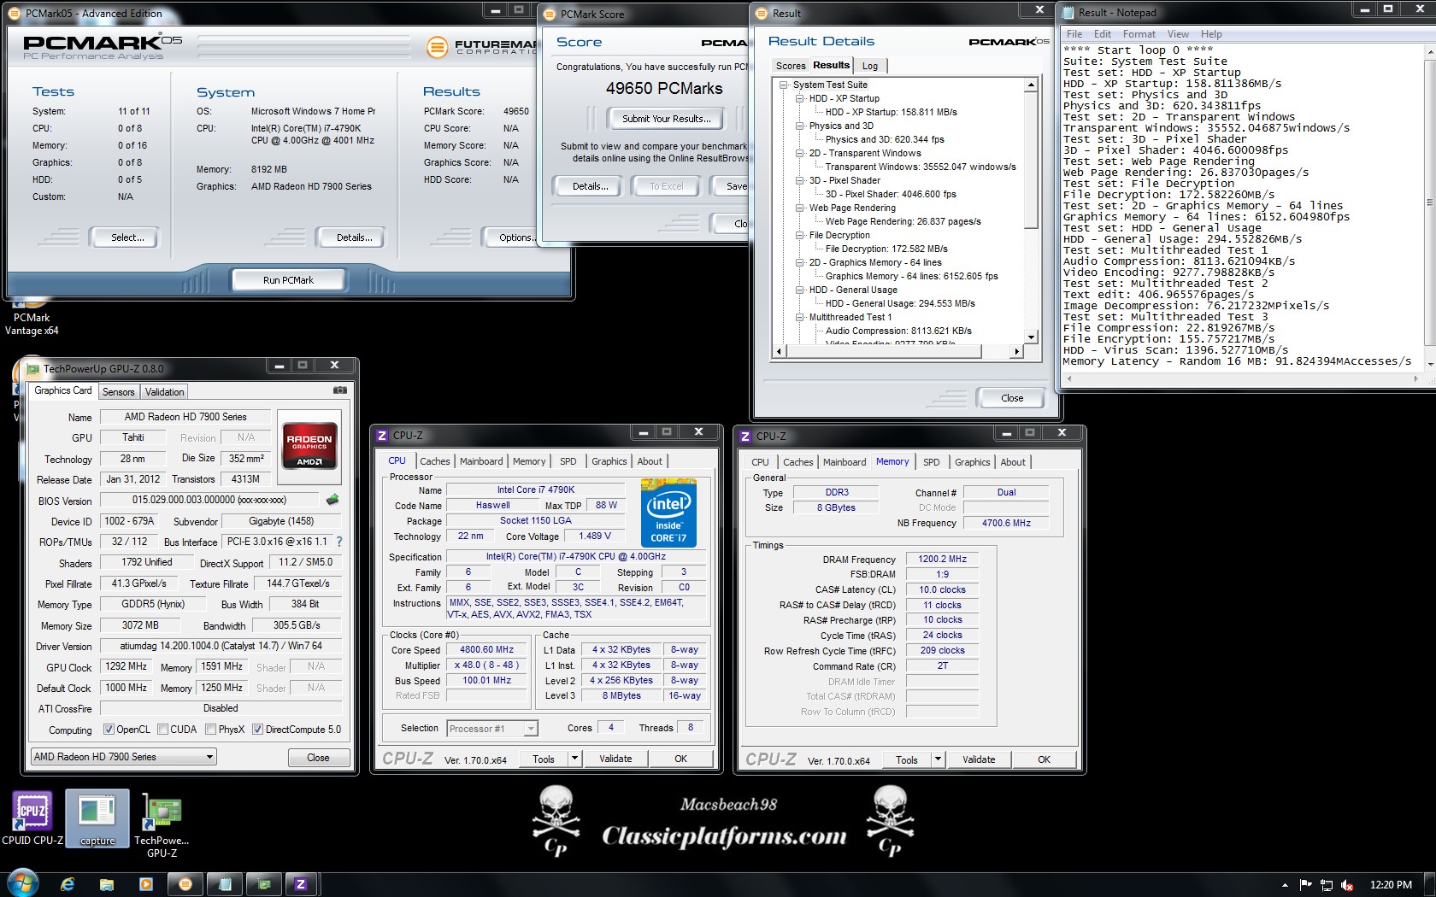Collapse the Multithreaded Test 1 tree node

click(x=800, y=317)
